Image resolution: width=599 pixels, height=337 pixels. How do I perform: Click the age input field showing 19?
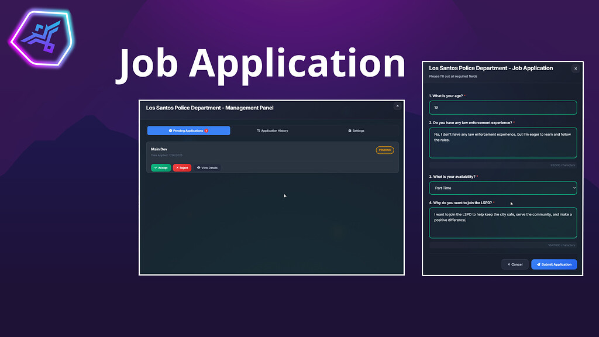tap(502, 107)
